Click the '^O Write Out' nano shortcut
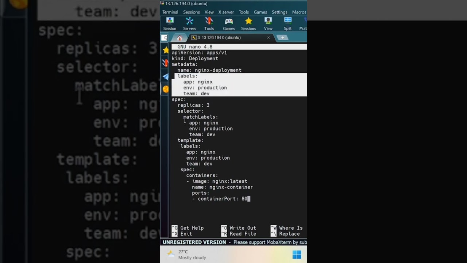This screenshot has height=263, width=467. point(239,228)
